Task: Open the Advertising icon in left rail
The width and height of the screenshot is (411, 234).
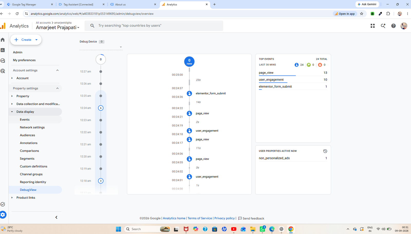Action: 3,71
